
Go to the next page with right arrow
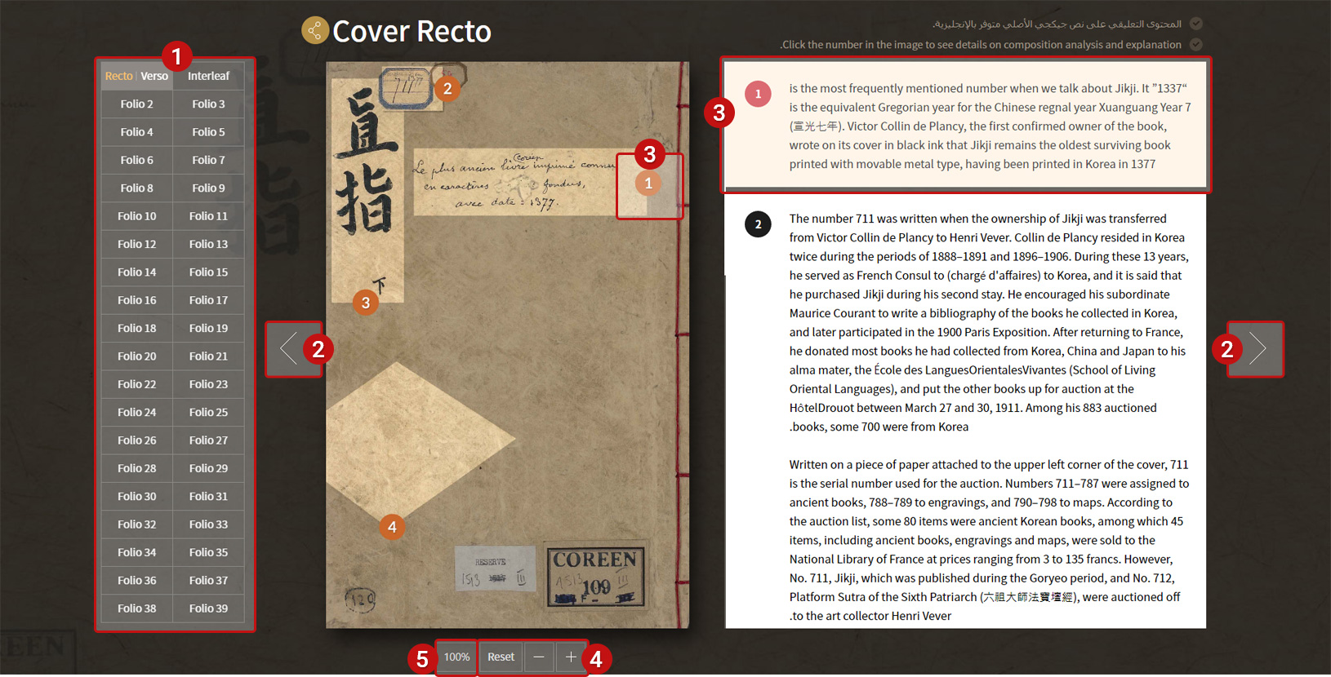pyautogui.click(x=1258, y=349)
